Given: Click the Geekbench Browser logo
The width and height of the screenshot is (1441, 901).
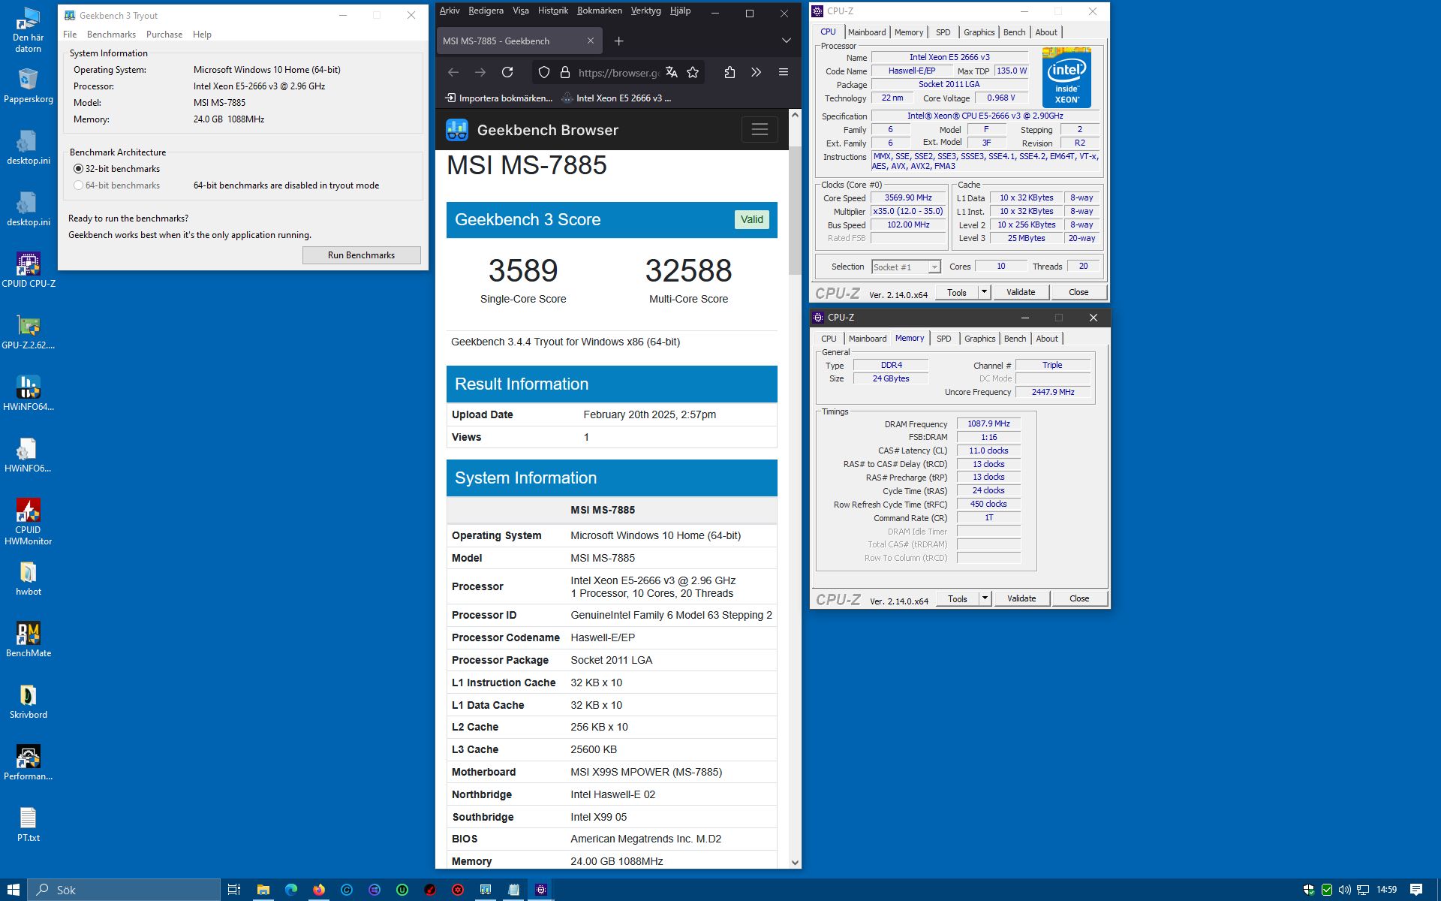Looking at the screenshot, I should coord(457,130).
